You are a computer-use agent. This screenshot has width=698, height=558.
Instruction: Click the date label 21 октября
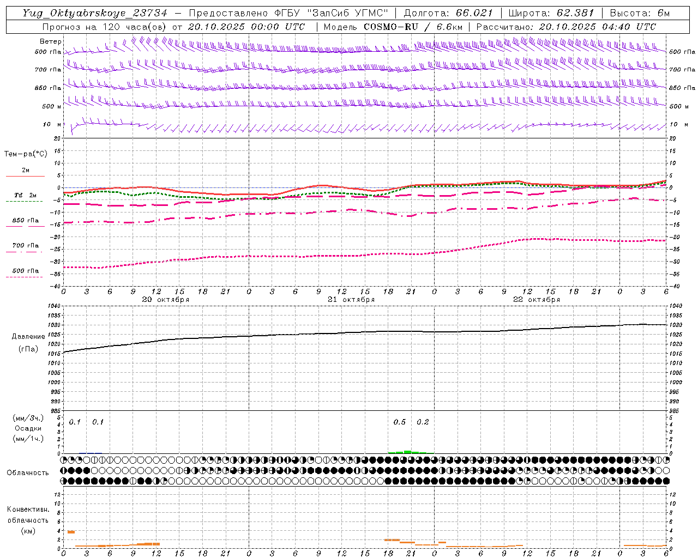point(351,300)
